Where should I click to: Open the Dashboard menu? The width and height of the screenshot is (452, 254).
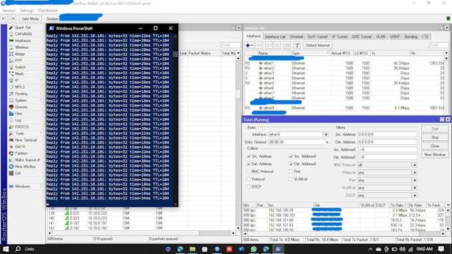pos(48,11)
